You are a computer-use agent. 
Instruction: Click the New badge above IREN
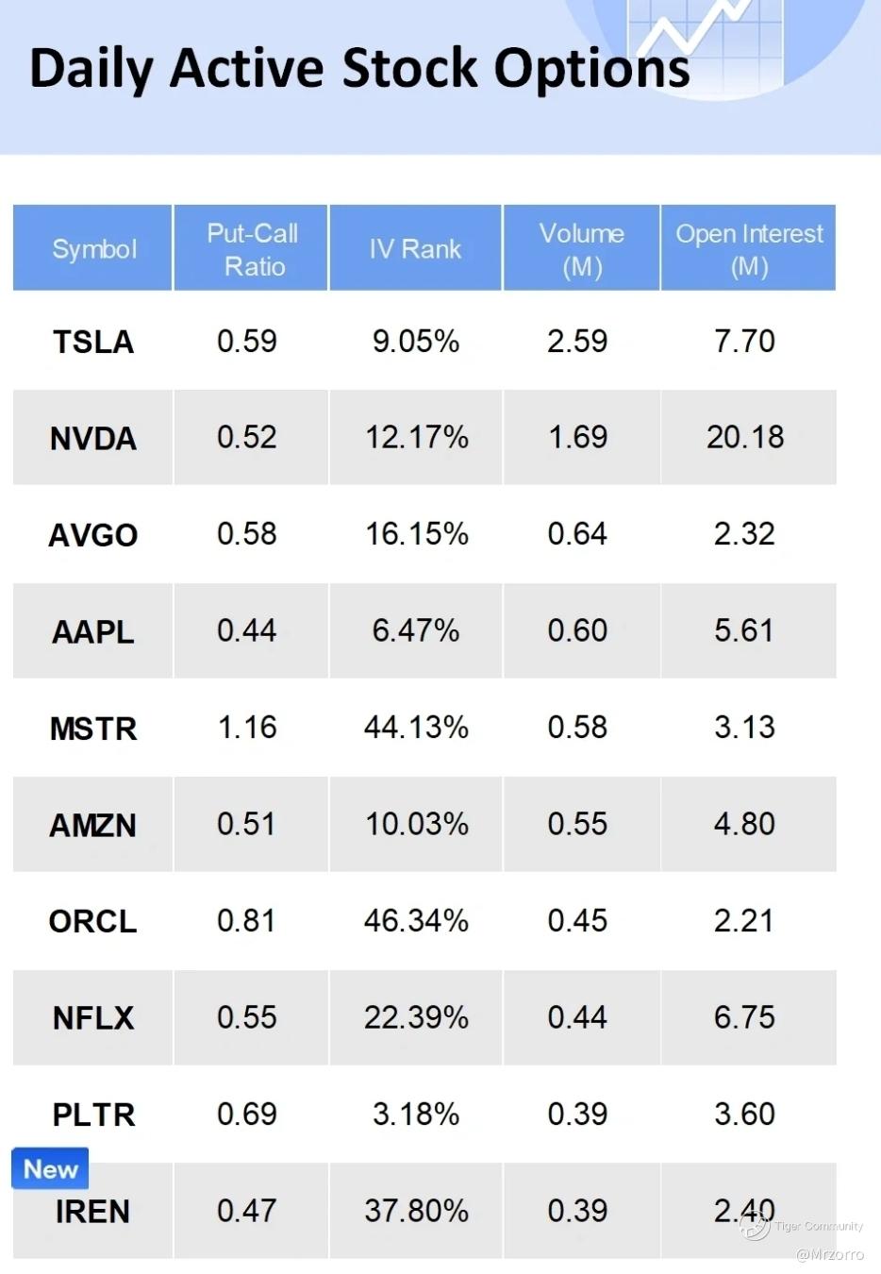50,1168
